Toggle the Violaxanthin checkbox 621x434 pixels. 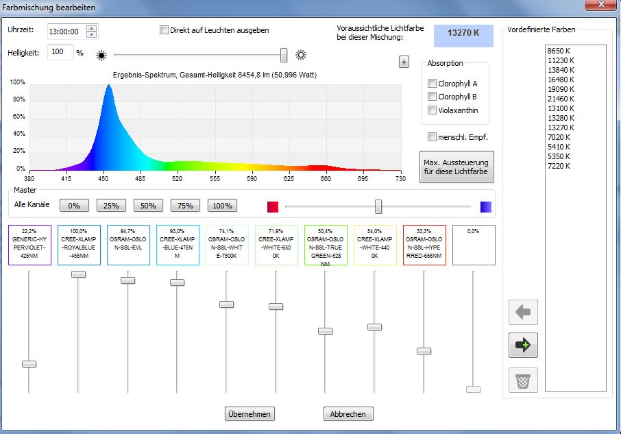[432, 110]
